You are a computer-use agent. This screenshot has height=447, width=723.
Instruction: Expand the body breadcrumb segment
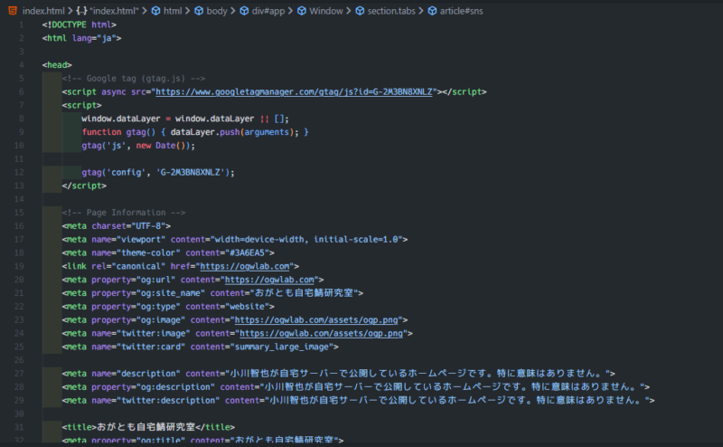pos(216,10)
